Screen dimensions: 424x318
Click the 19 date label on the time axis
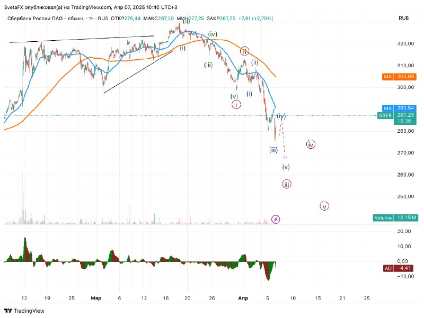pyautogui.click(x=47, y=298)
